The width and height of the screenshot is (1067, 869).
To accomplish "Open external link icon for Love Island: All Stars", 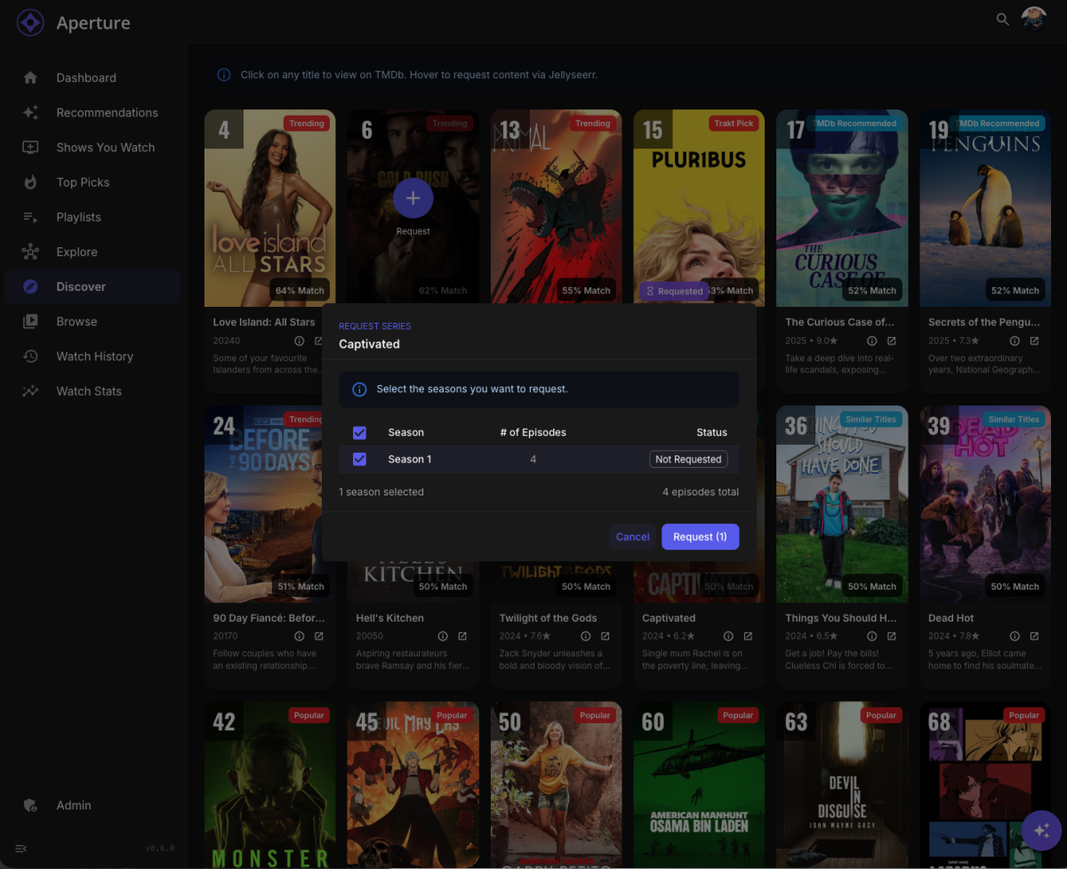I will (x=319, y=341).
